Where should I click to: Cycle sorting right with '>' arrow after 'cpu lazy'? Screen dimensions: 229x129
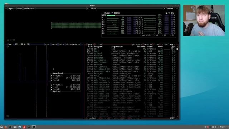(175, 44)
